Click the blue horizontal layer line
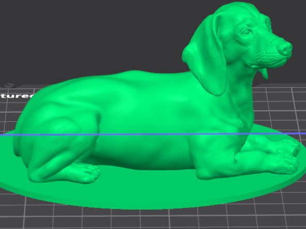Screen dimensions: 306x229 tap(153, 134)
